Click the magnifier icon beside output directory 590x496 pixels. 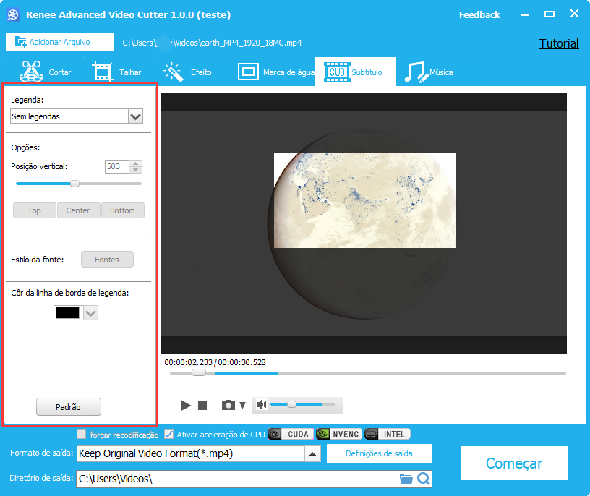pyautogui.click(x=424, y=479)
